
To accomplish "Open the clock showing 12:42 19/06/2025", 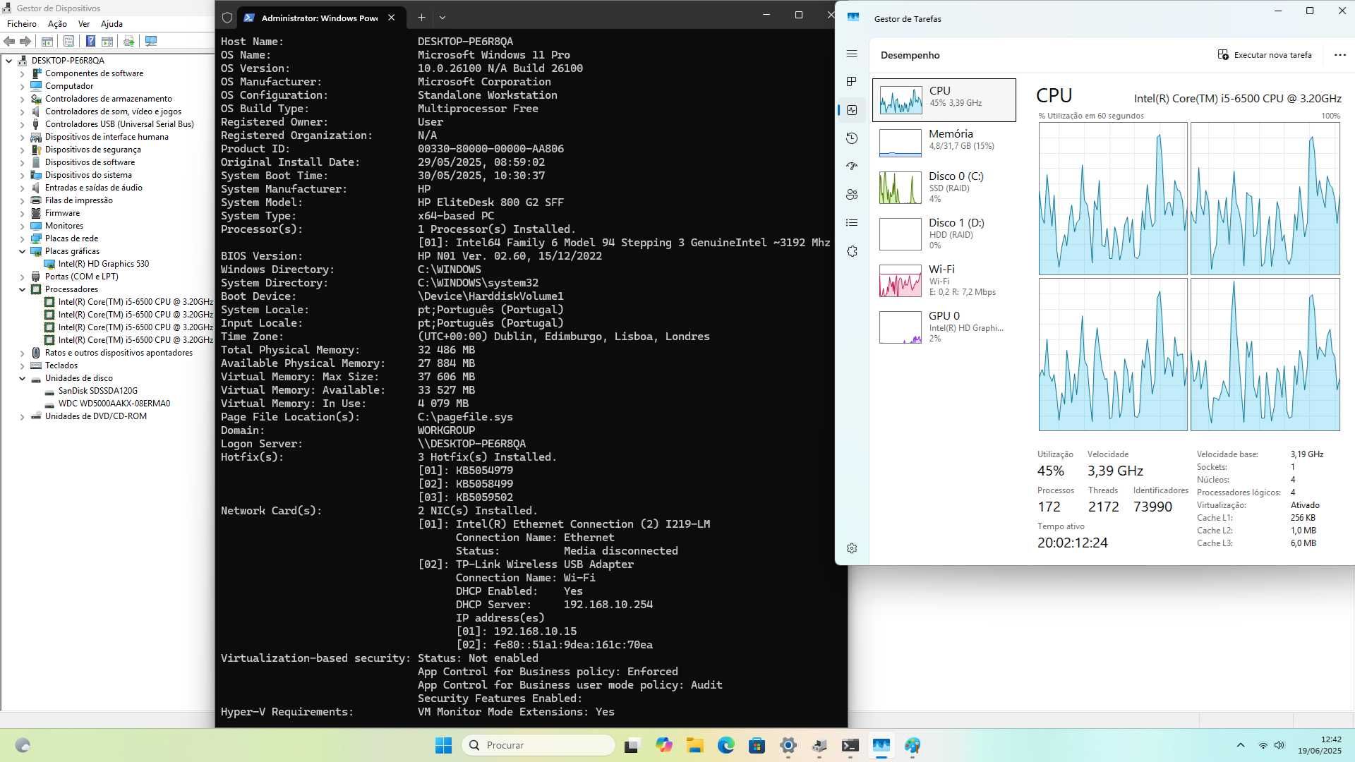I will 1320,745.
